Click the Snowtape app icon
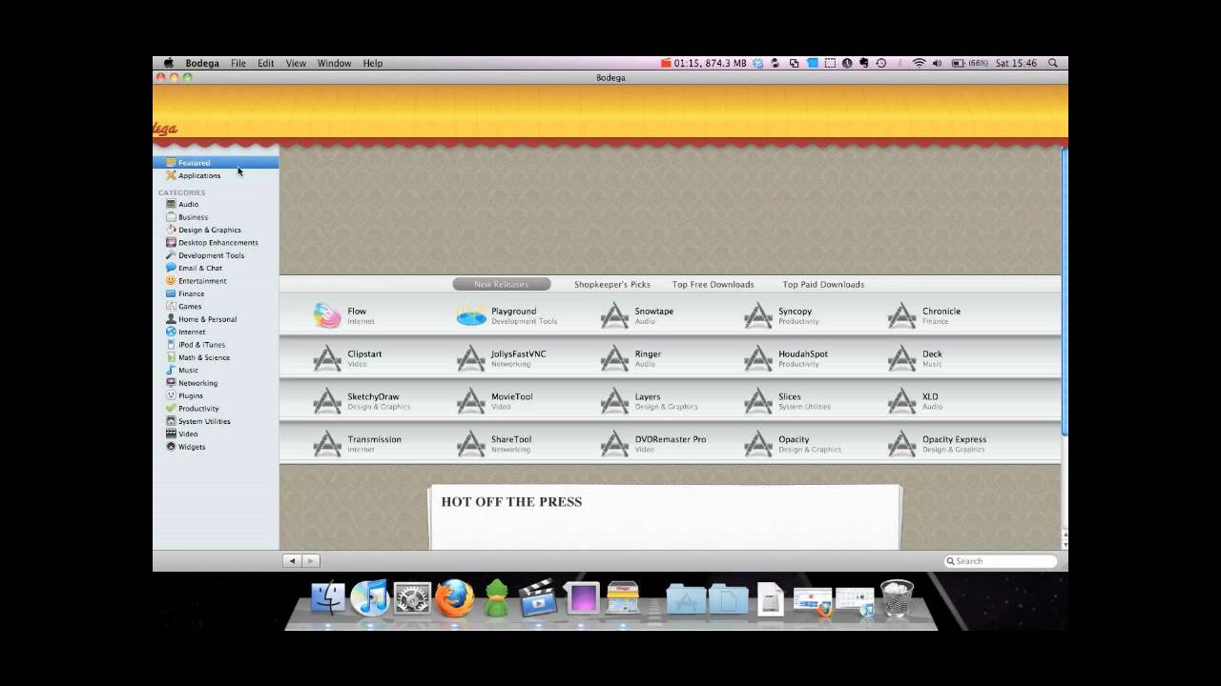 tap(615, 315)
